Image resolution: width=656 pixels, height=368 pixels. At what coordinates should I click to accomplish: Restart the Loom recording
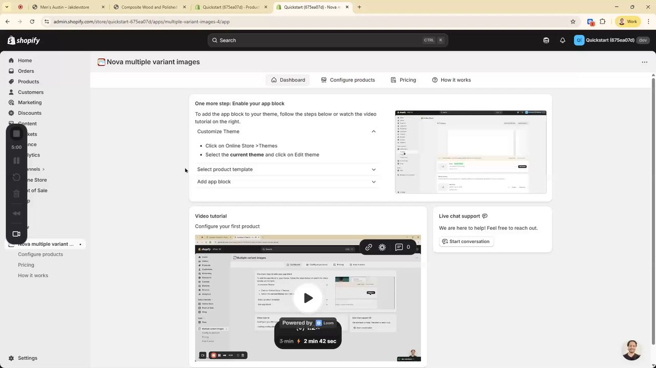pos(16,177)
